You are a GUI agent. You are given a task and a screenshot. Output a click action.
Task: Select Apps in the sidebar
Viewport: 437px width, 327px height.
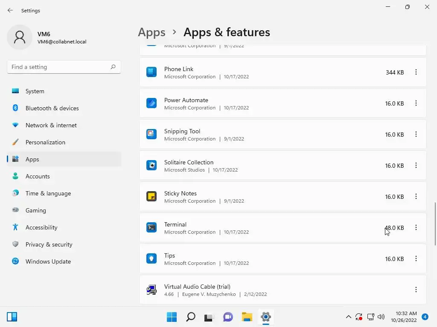click(64, 159)
